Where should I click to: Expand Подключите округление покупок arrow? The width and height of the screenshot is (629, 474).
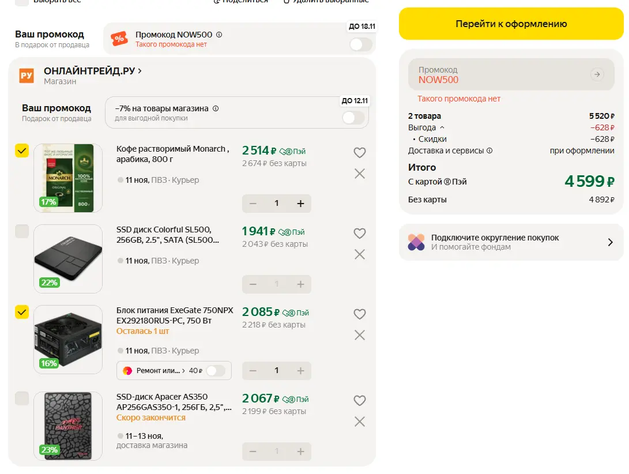click(610, 242)
